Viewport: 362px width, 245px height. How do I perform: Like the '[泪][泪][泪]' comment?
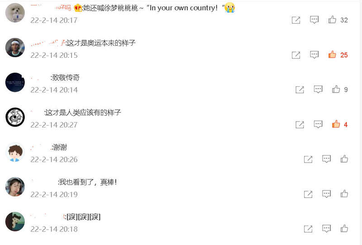coord(344,229)
